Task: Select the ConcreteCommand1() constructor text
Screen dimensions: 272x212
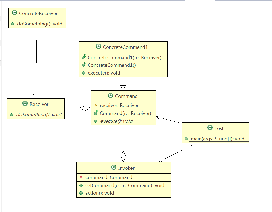Action: (112, 65)
